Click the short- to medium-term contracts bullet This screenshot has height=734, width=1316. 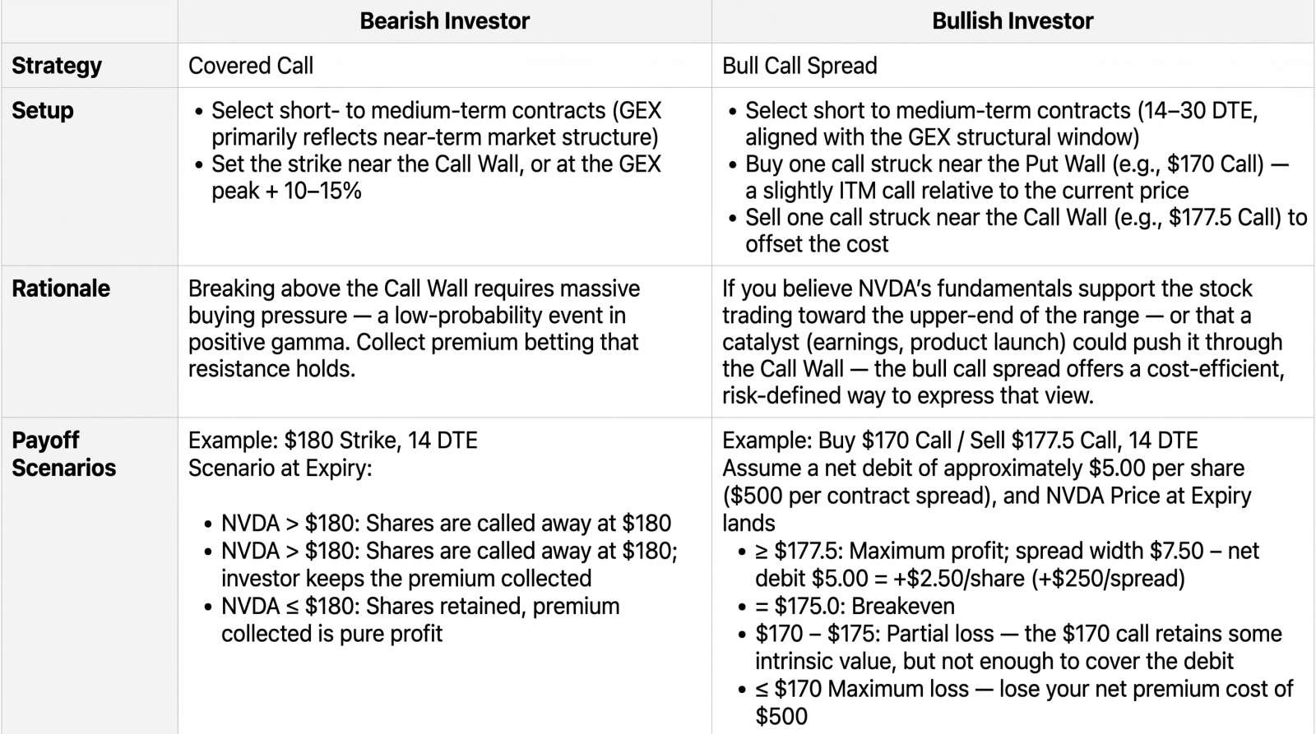click(428, 124)
